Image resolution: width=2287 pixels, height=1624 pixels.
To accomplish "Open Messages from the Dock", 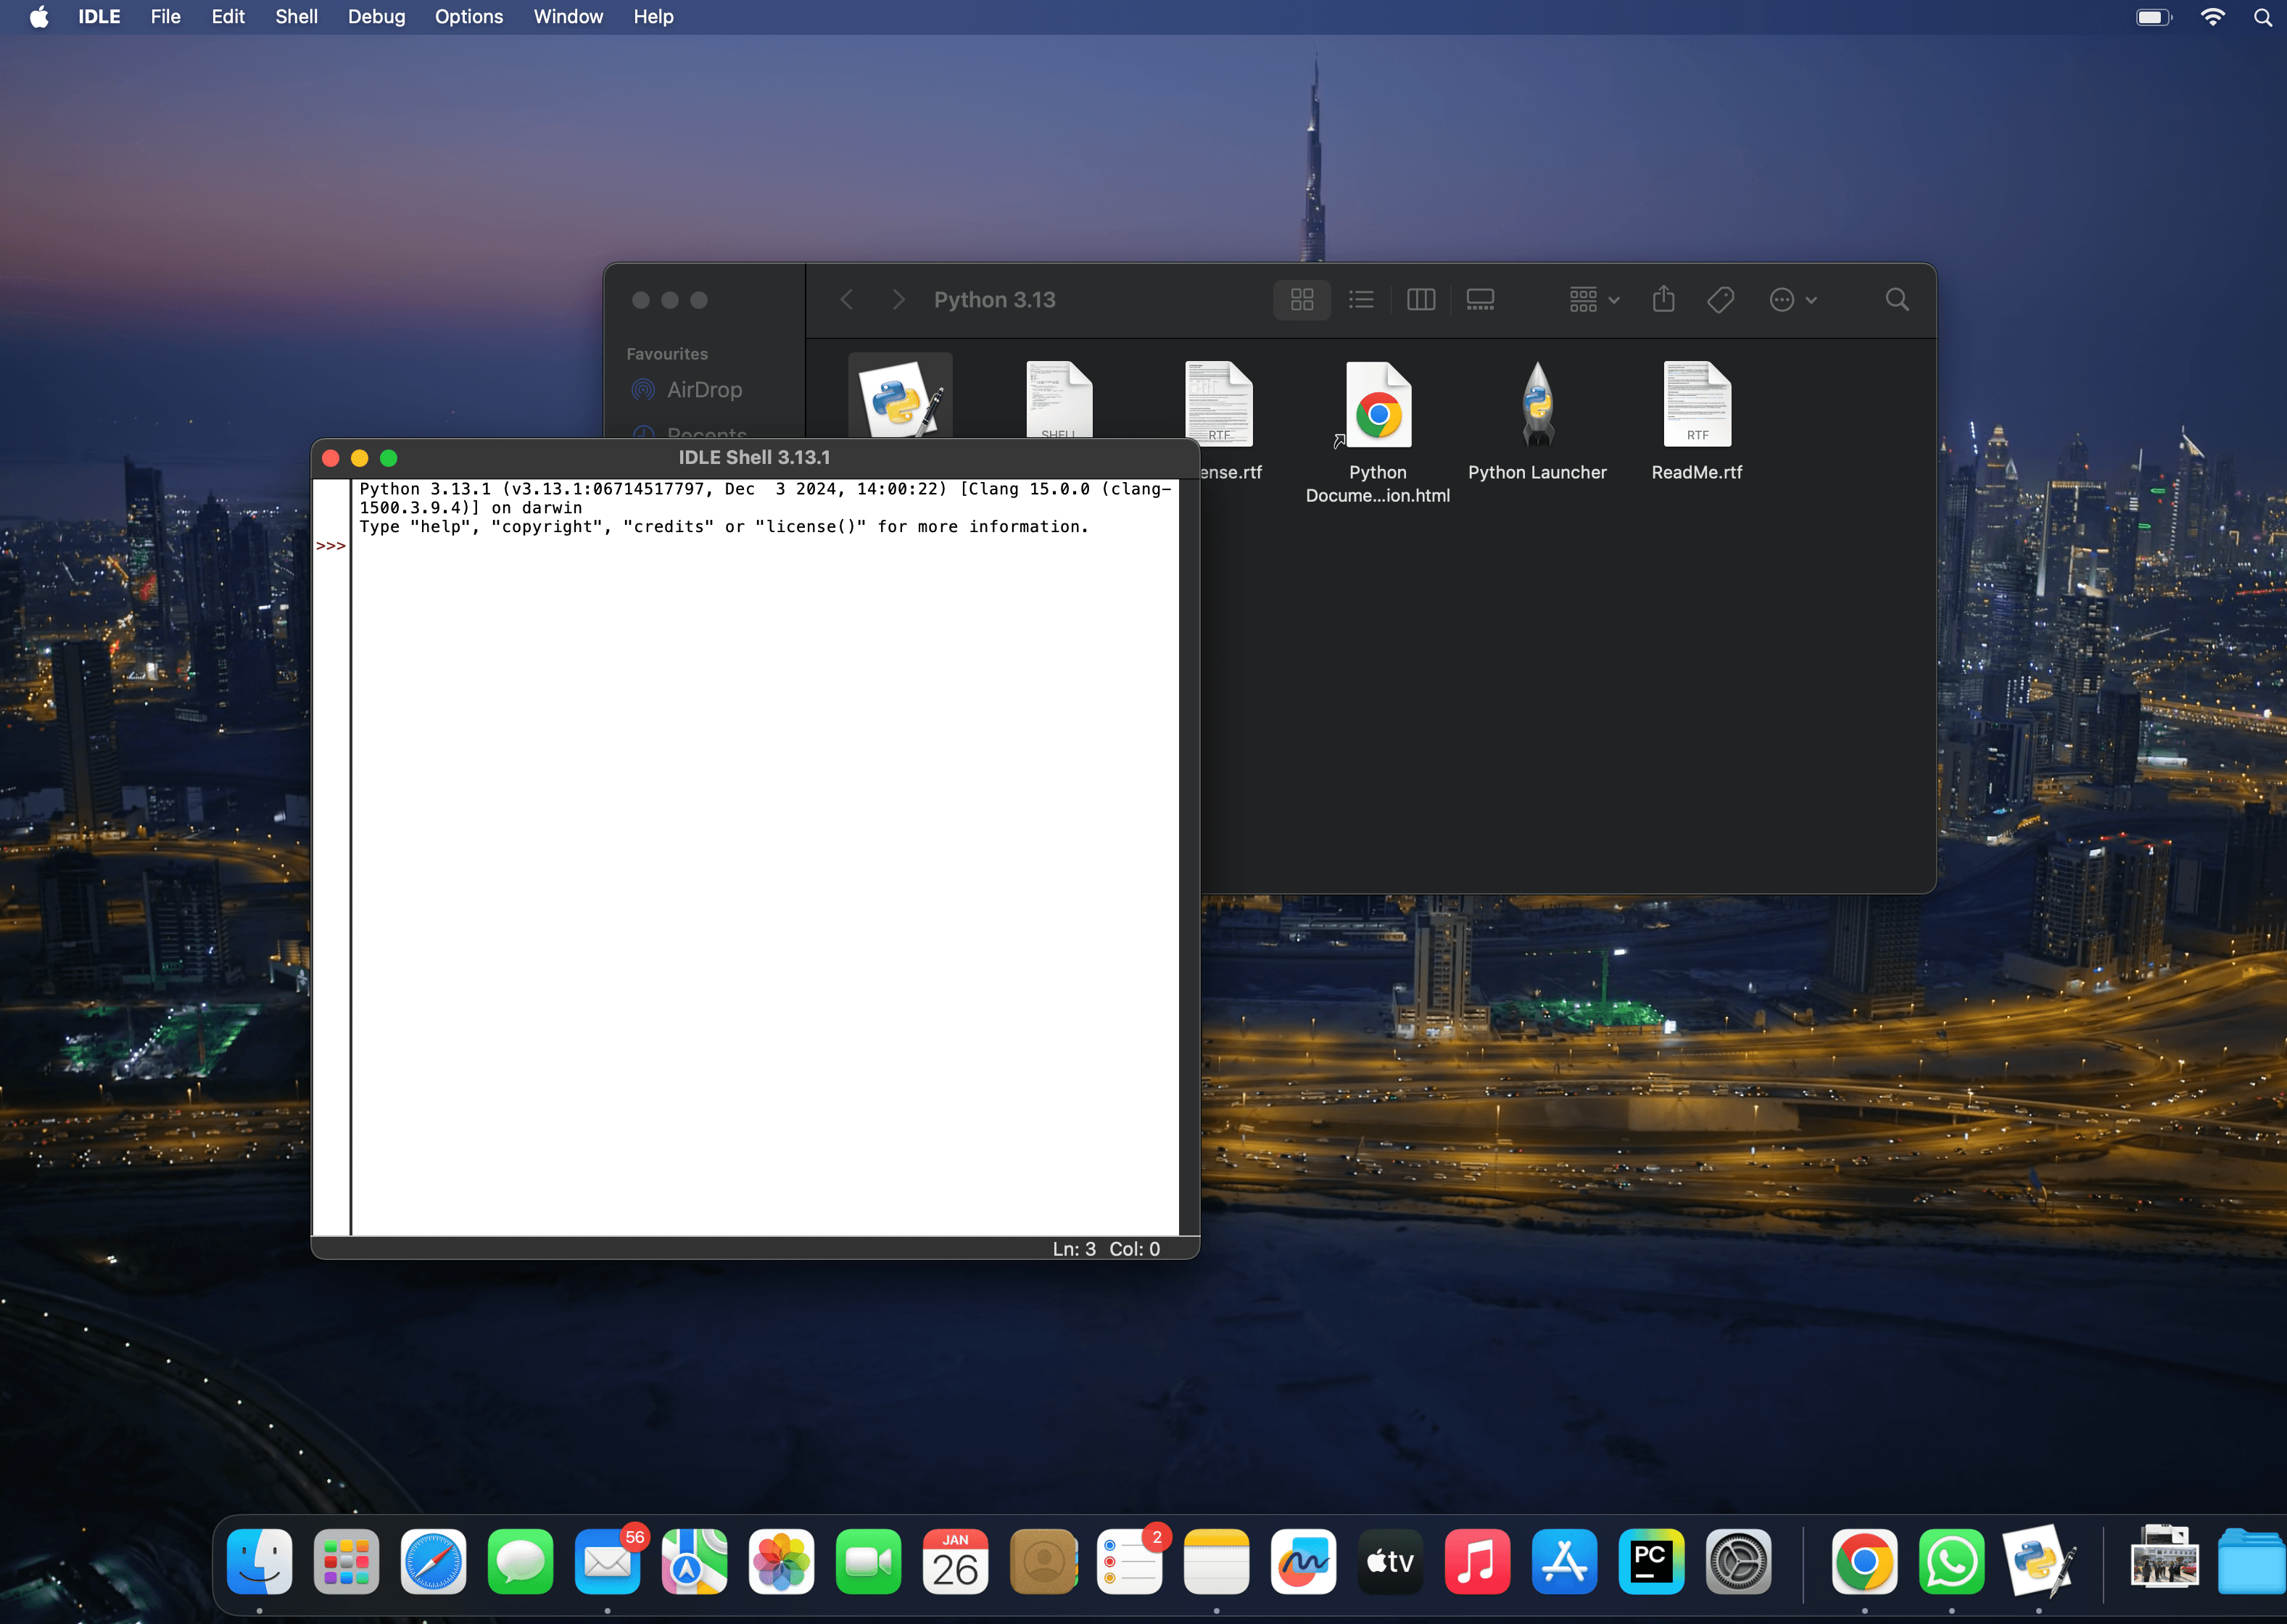I will pyautogui.click(x=520, y=1561).
